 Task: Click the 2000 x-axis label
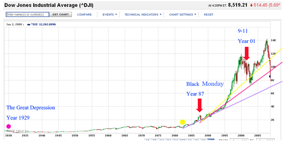(241, 136)
